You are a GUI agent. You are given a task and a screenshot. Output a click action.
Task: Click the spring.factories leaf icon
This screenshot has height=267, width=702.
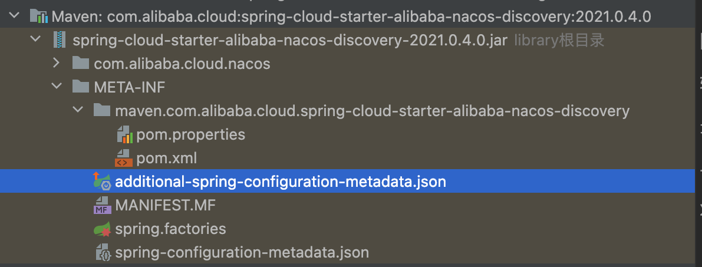(x=103, y=229)
